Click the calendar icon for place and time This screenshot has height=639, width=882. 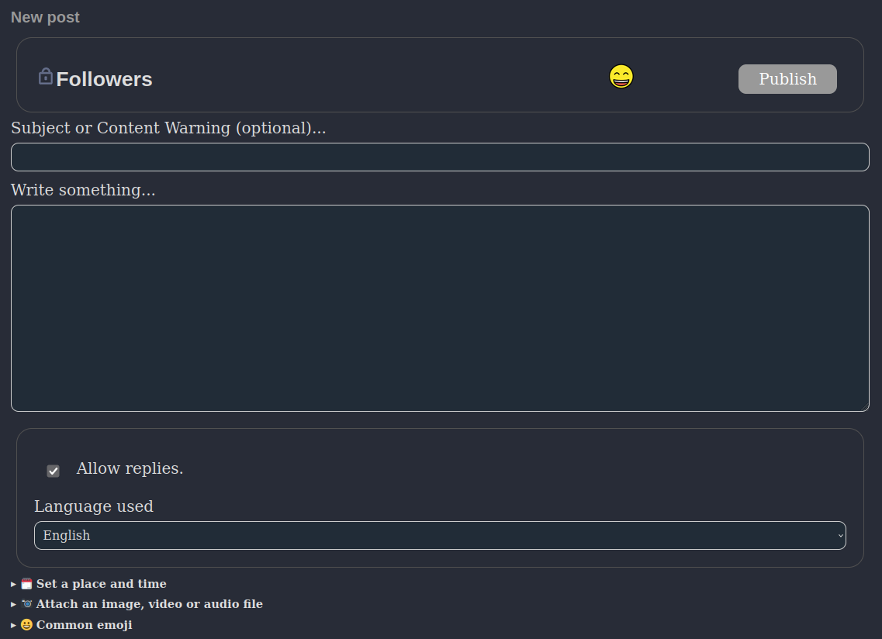[x=26, y=583]
